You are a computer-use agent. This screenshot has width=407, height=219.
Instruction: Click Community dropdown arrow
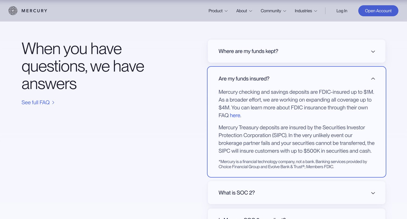[x=285, y=11]
